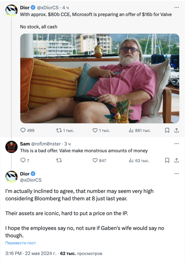
Task: Click the @xDiorCS handle in bottom reply
Action: pos(31,180)
